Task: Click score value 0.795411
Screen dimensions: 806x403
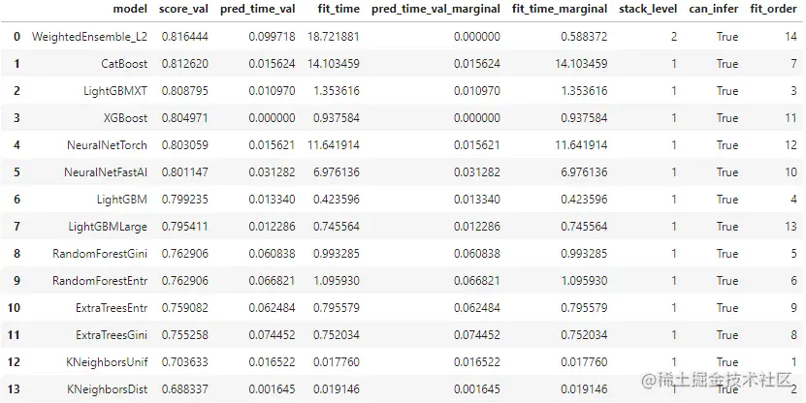Action: point(185,227)
